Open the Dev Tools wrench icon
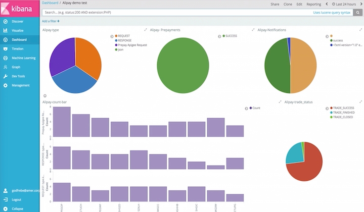The height and width of the screenshot is (212, 364). coord(6,76)
